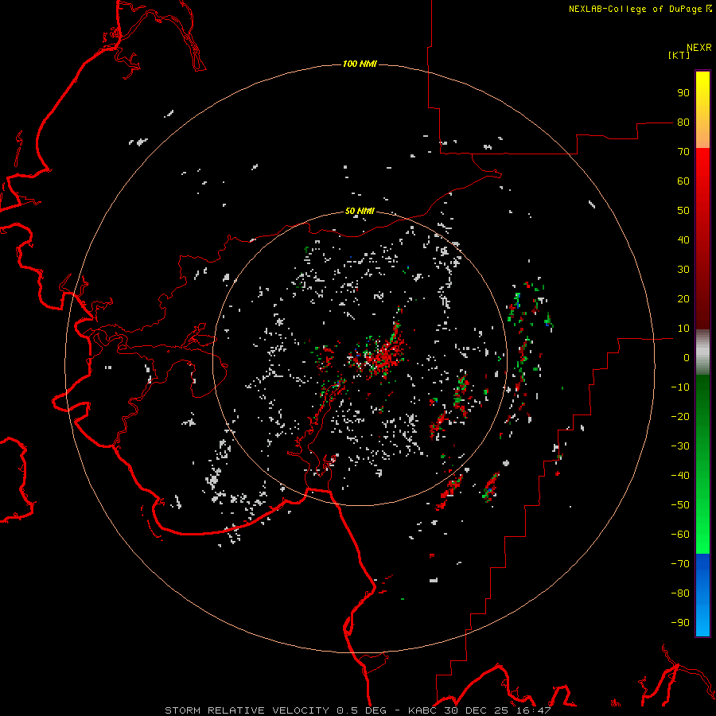Click the KABC radar site identifier

pos(423,710)
